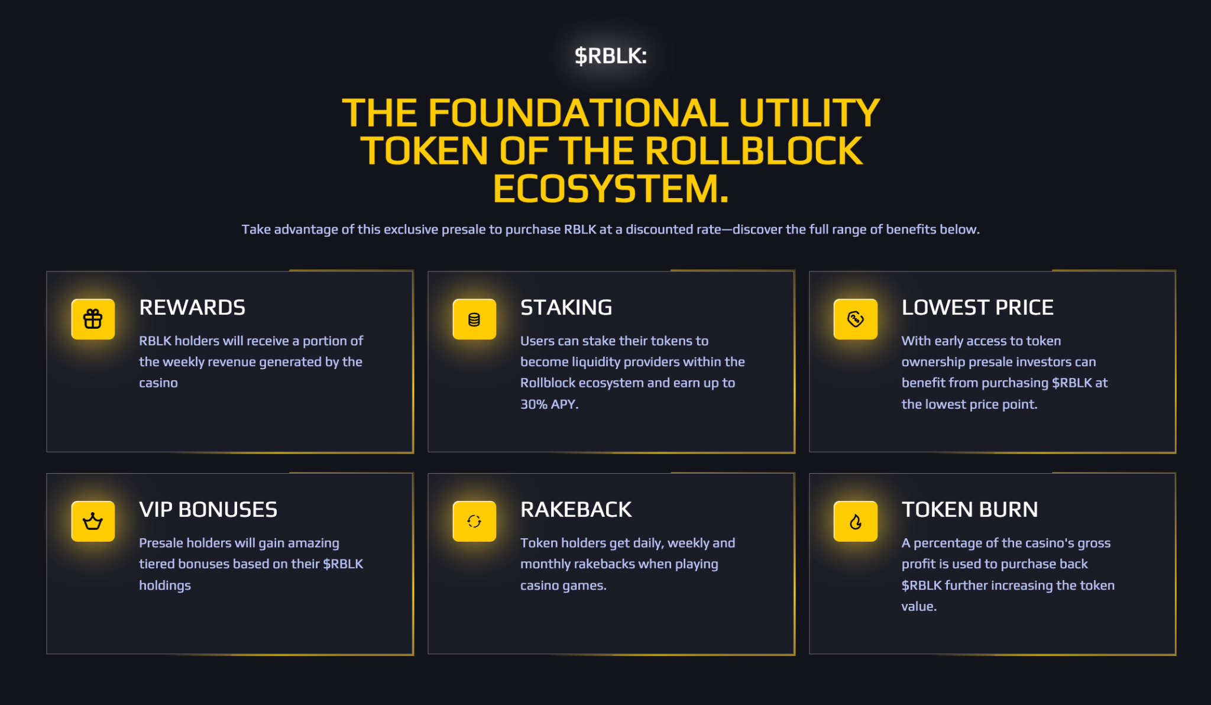
Task: Click the flame Token Burn icon
Action: pos(856,521)
